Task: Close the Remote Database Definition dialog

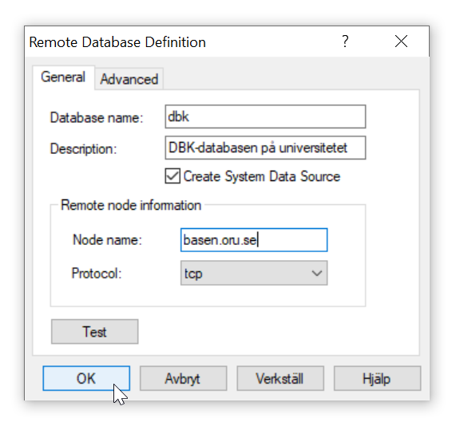Action: [x=401, y=41]
